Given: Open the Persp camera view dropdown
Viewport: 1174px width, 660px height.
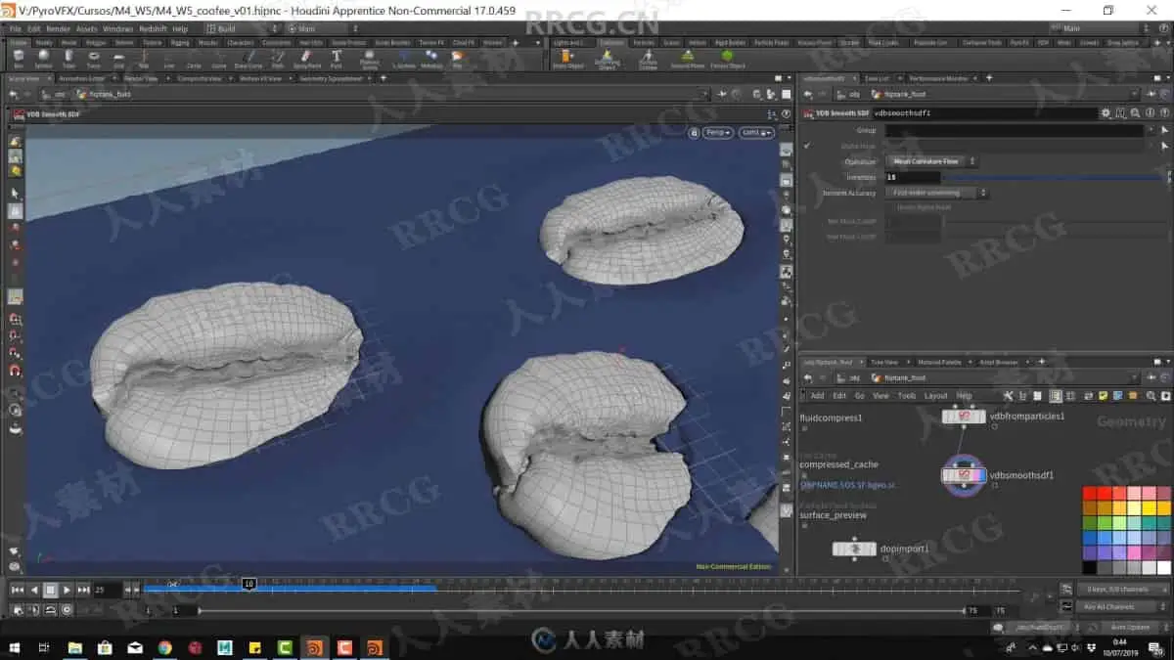Looking at the screenshot, I should 717,132.
